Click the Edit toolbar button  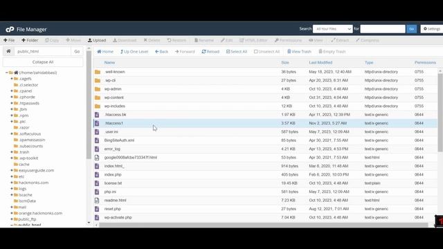[x=226, y=40]
